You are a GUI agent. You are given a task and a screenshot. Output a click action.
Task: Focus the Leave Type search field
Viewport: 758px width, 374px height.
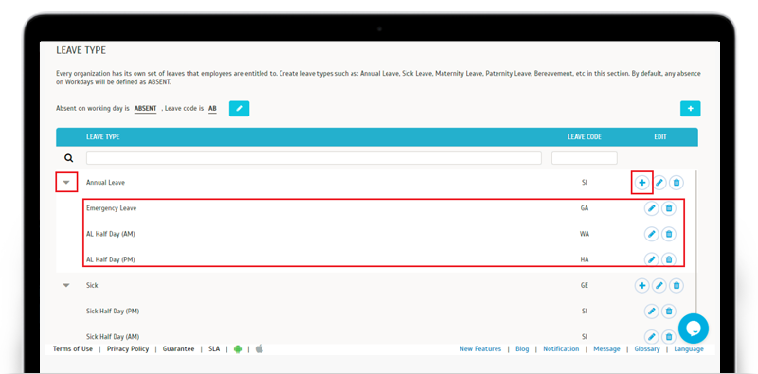pyautogui.click(x=314, y=158)
